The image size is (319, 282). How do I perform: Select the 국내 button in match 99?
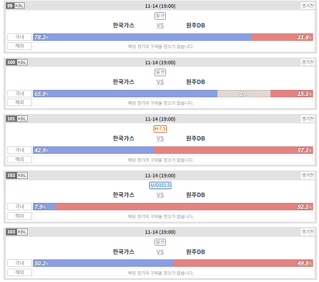point(20,37)
